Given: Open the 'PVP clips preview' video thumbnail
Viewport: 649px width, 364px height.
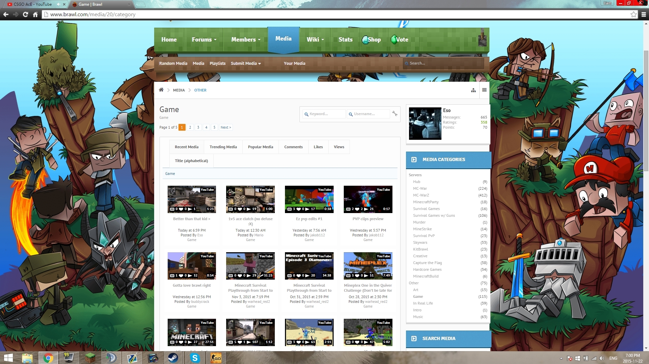Looking at the screenshot, I should [368, 199].
